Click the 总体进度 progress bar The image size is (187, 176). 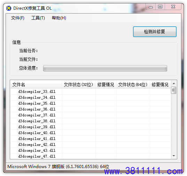point(105,68)
